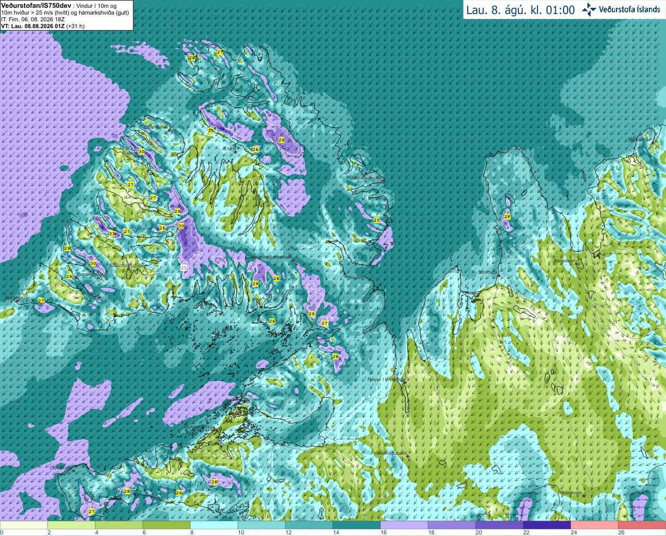The image size is (666, 536).
Task: Click the Holtavörðuheiði station label
Action: click(x=390, y=453)
